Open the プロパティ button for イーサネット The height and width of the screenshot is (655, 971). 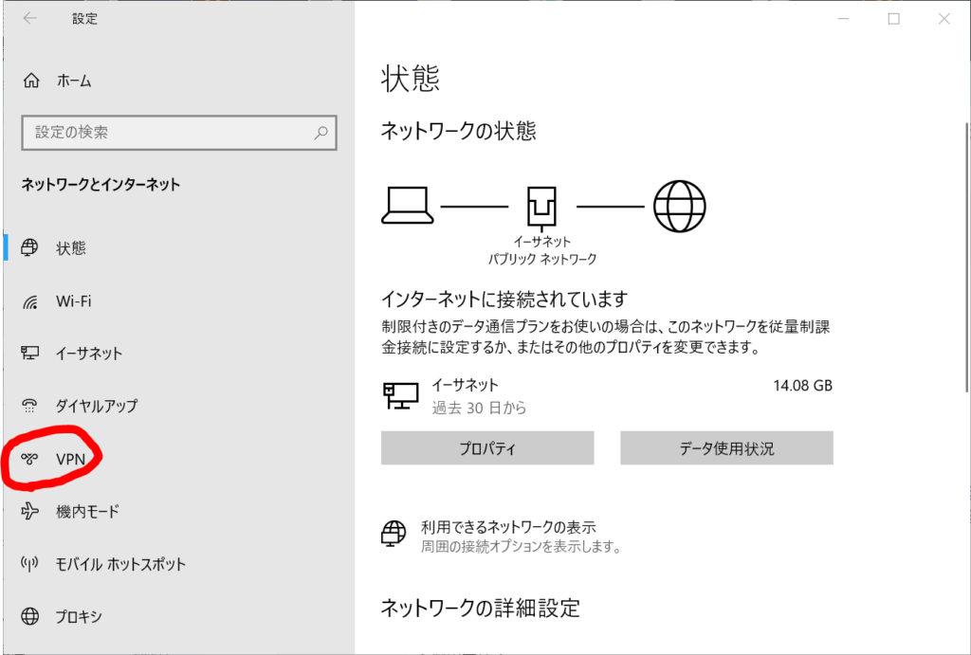tap(486, 447)
